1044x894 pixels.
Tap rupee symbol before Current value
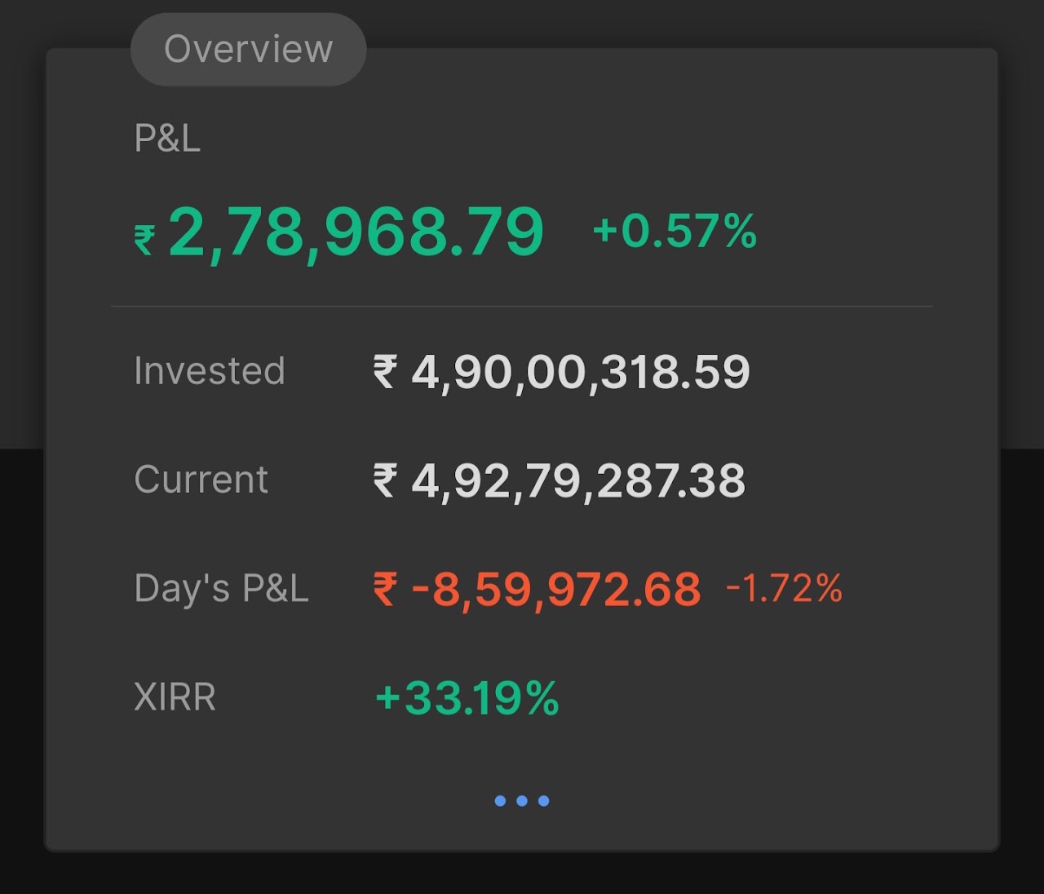point(385,480)
